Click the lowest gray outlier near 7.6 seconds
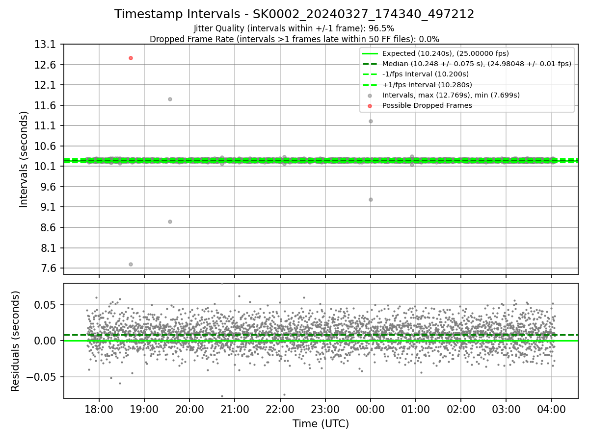This screenshot has height=441, width=589. (x=131, y=264)
